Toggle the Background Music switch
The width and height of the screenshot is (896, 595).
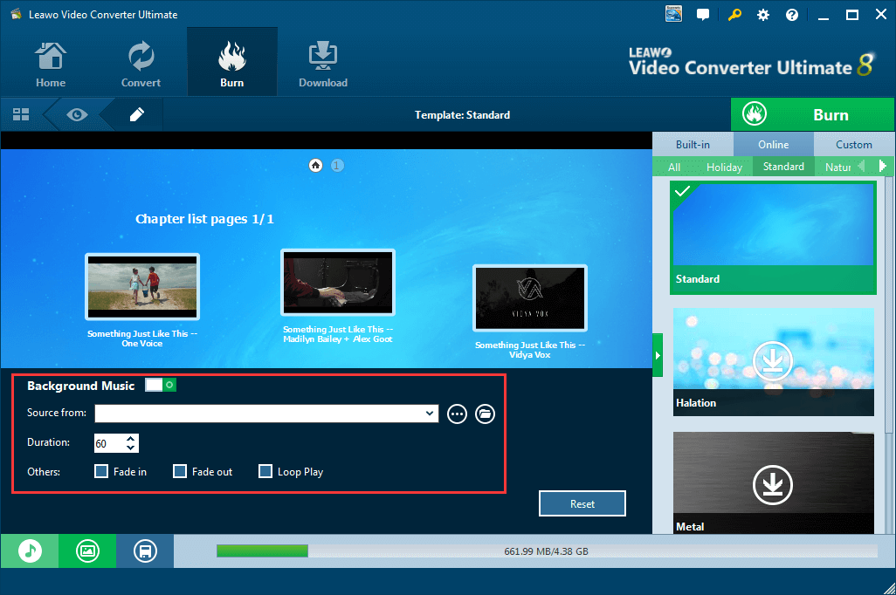tap(161, 385)
